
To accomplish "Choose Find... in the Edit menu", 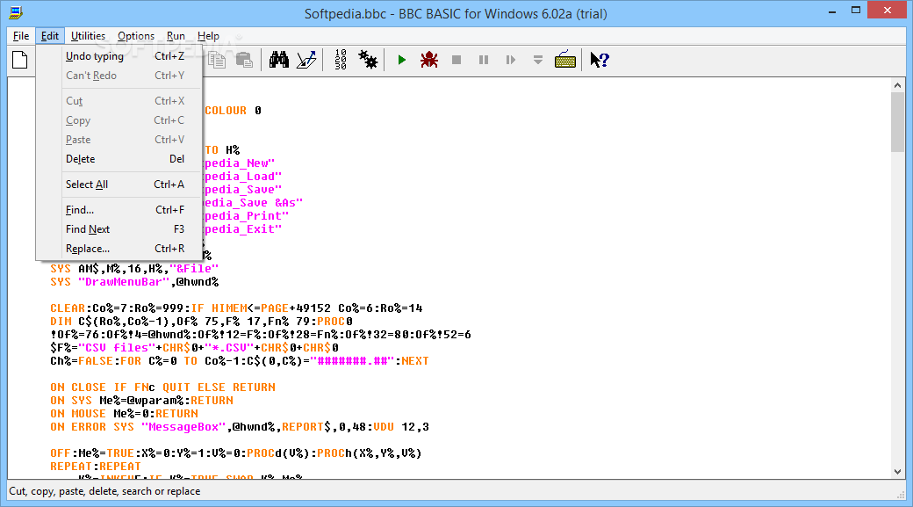I will click(x=119, y=210).
